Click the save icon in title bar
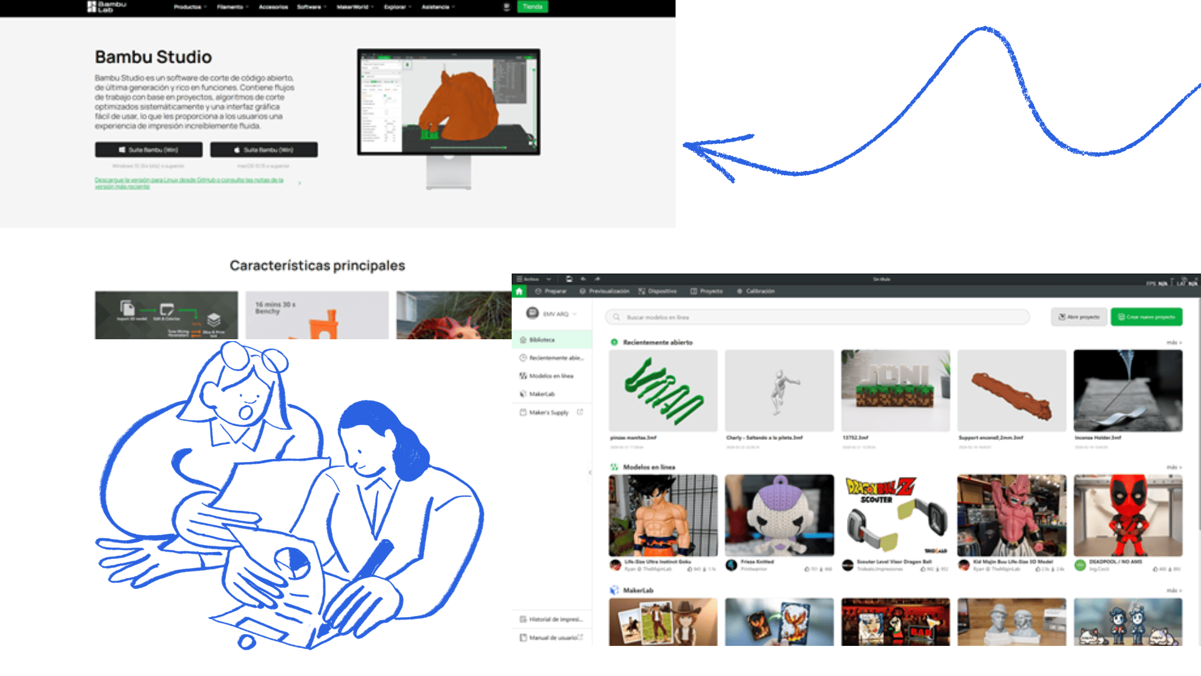 coord(569,279)
